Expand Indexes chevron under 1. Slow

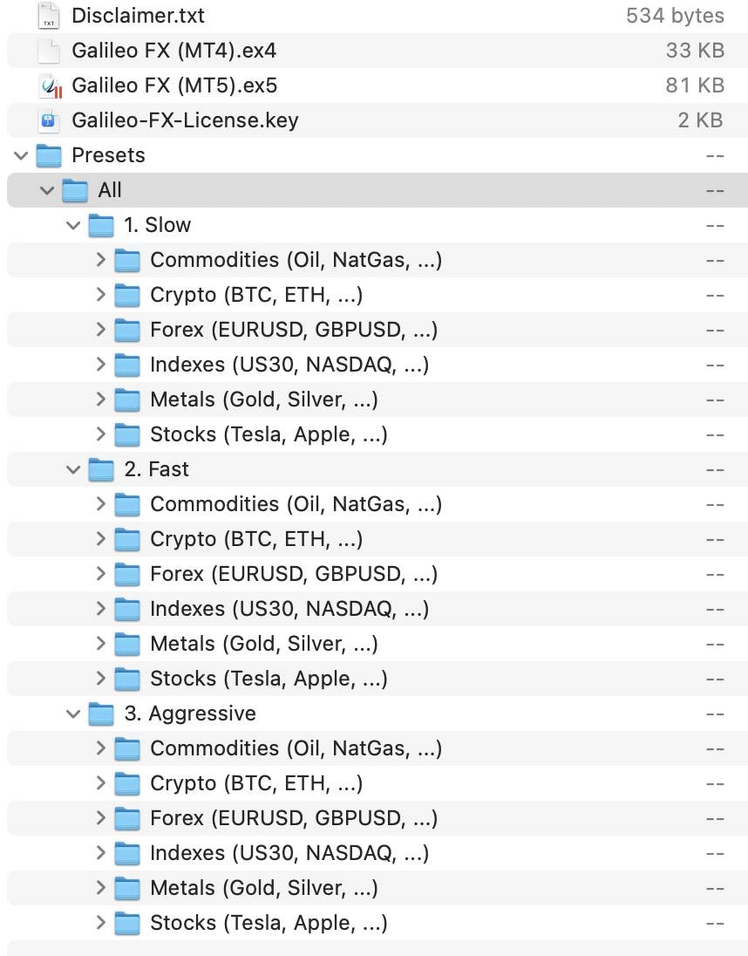101,365
